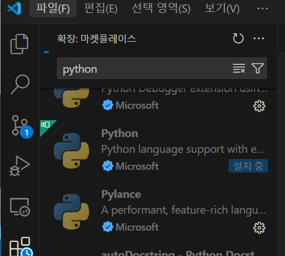The width and height of the screenshot is (285, 256).
Task: Click verified badge next to Pylance's Microsoft
Action: coord(108,227)
